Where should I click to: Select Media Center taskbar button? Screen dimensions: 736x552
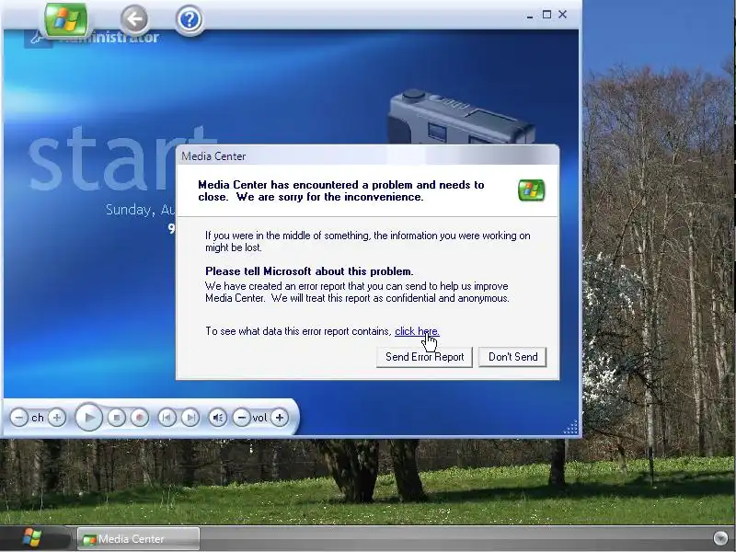click(x=139, y=538)
